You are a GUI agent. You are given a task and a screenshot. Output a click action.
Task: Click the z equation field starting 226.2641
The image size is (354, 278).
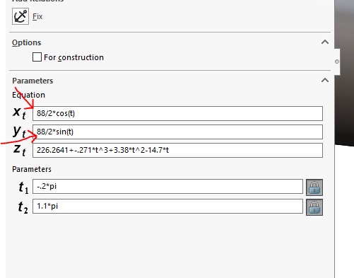[177, 150]
